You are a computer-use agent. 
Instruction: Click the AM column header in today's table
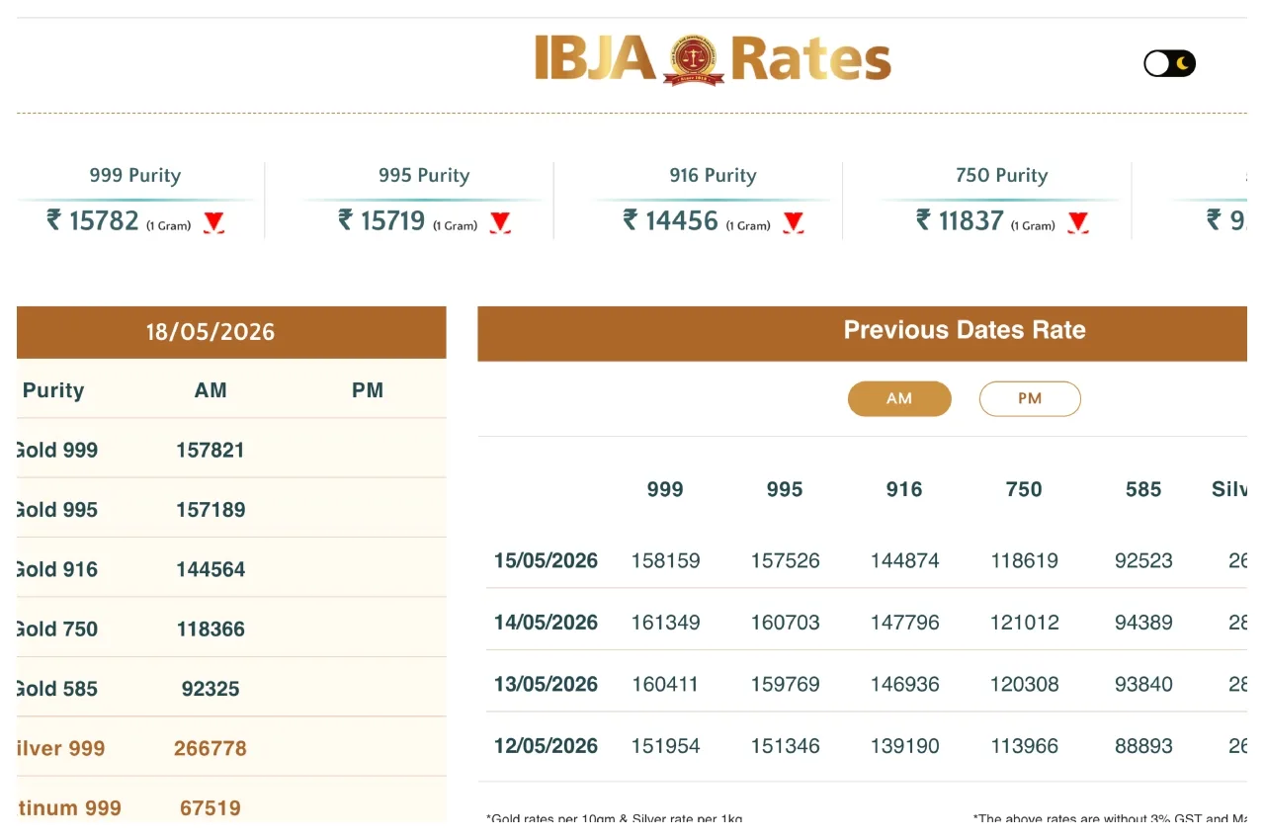point(211,390)
